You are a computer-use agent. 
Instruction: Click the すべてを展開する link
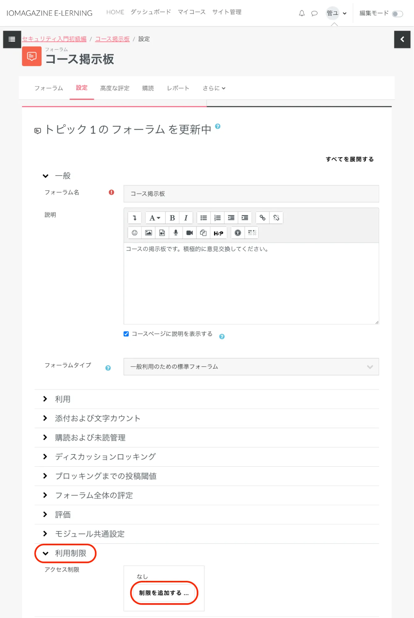point(349,159)
